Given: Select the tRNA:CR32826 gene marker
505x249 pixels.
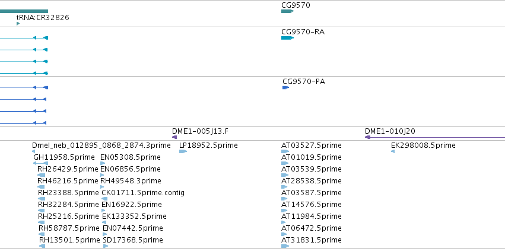Looking at the screenshot, I should [18, 24].
